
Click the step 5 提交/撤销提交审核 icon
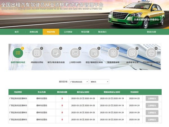[x=94, y=53]
